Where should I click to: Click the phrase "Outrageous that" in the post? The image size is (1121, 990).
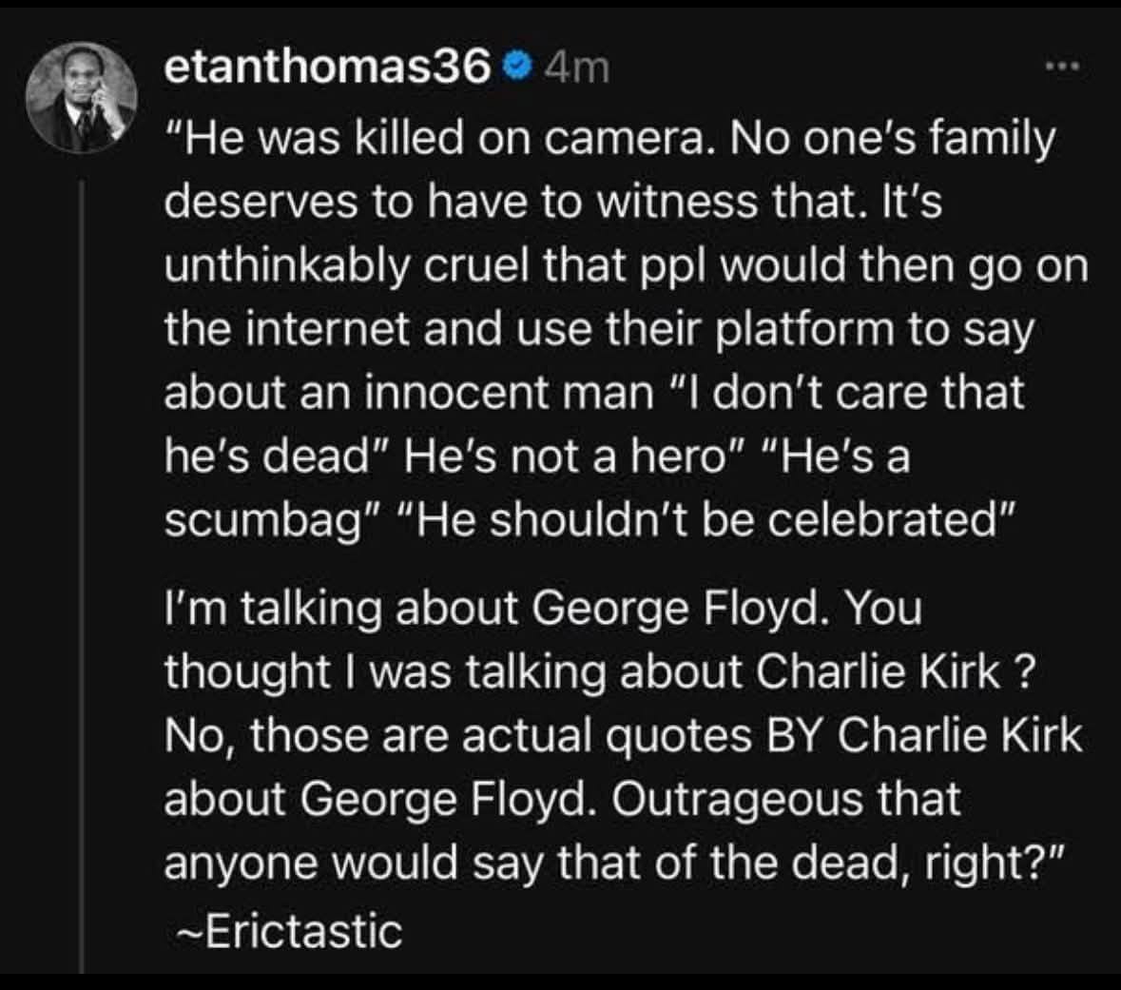[785, 799]
